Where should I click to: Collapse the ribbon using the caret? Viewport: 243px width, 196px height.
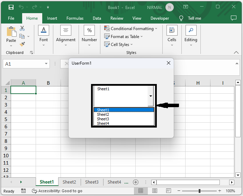[x=236, y=53]
